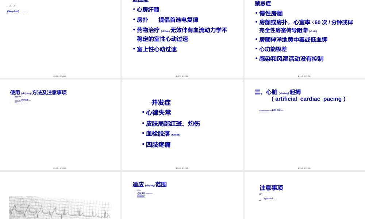Click the 禁忌症 heading
The height and width of the screenshot is (219, 365).
262,3
